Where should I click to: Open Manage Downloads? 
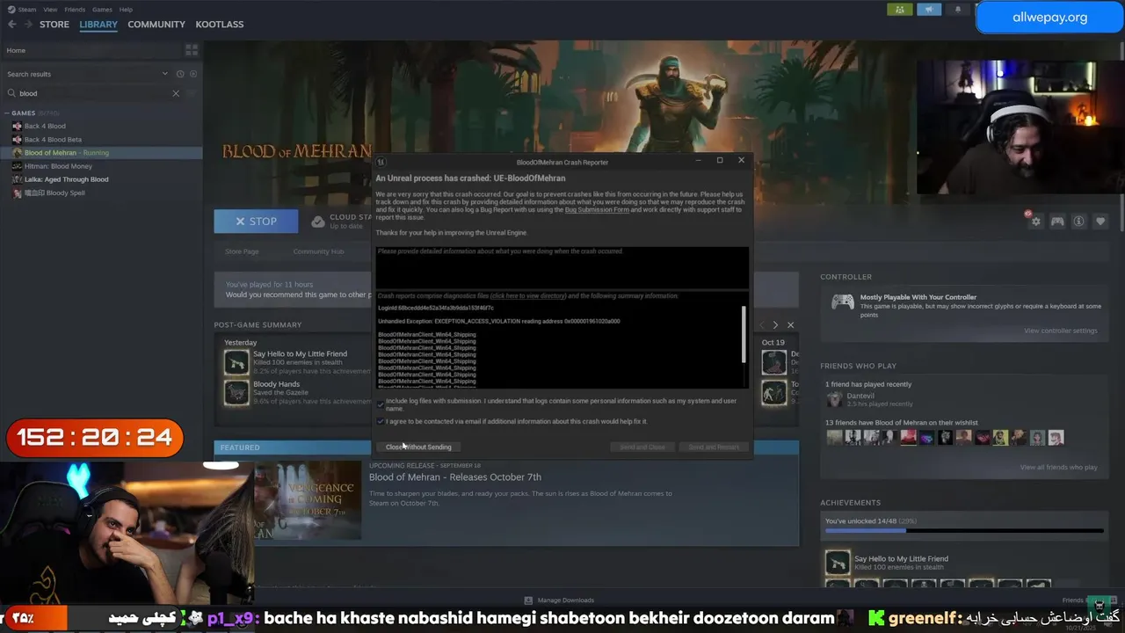click(565, 600)
